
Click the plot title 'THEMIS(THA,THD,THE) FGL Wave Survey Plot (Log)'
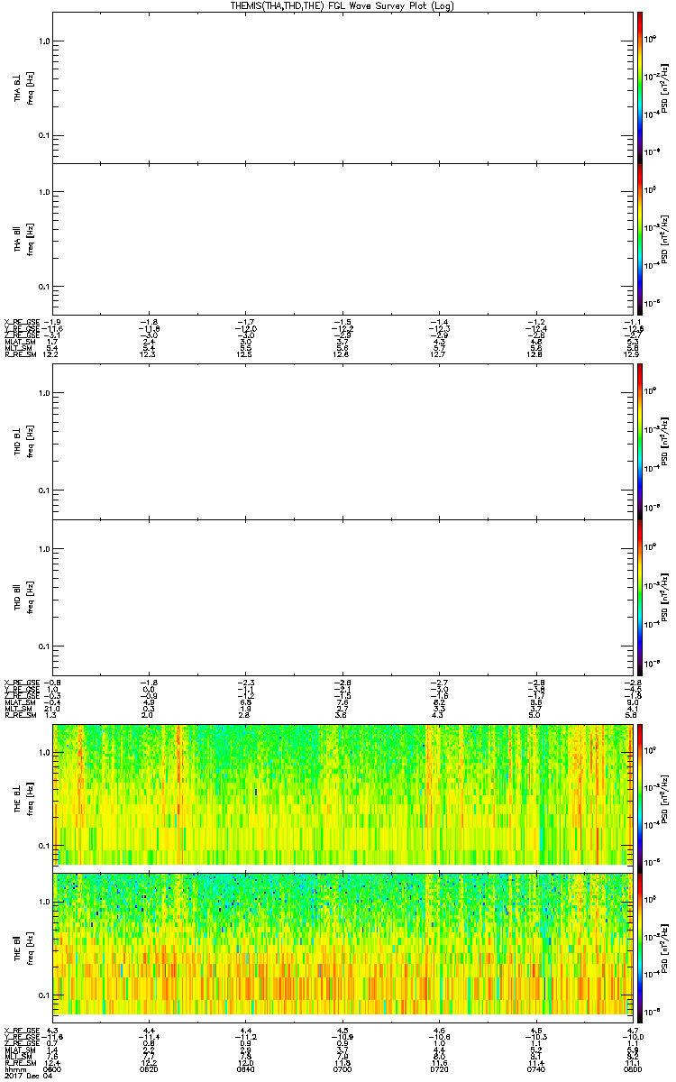coord(343,5)
